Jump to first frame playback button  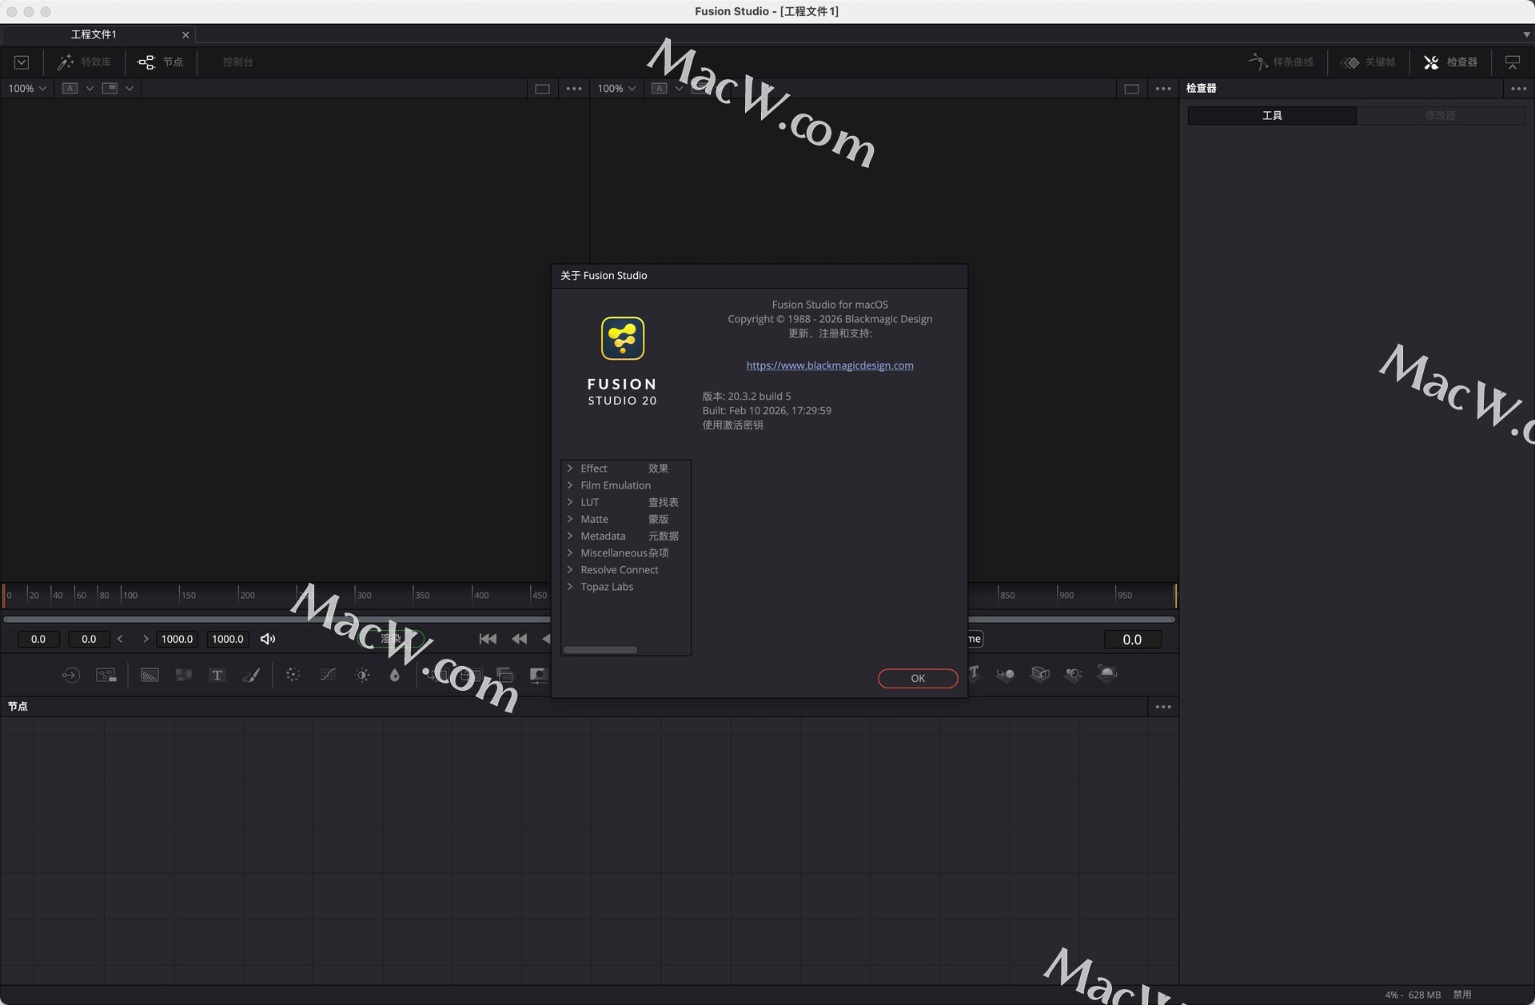(x=488, y=639)
